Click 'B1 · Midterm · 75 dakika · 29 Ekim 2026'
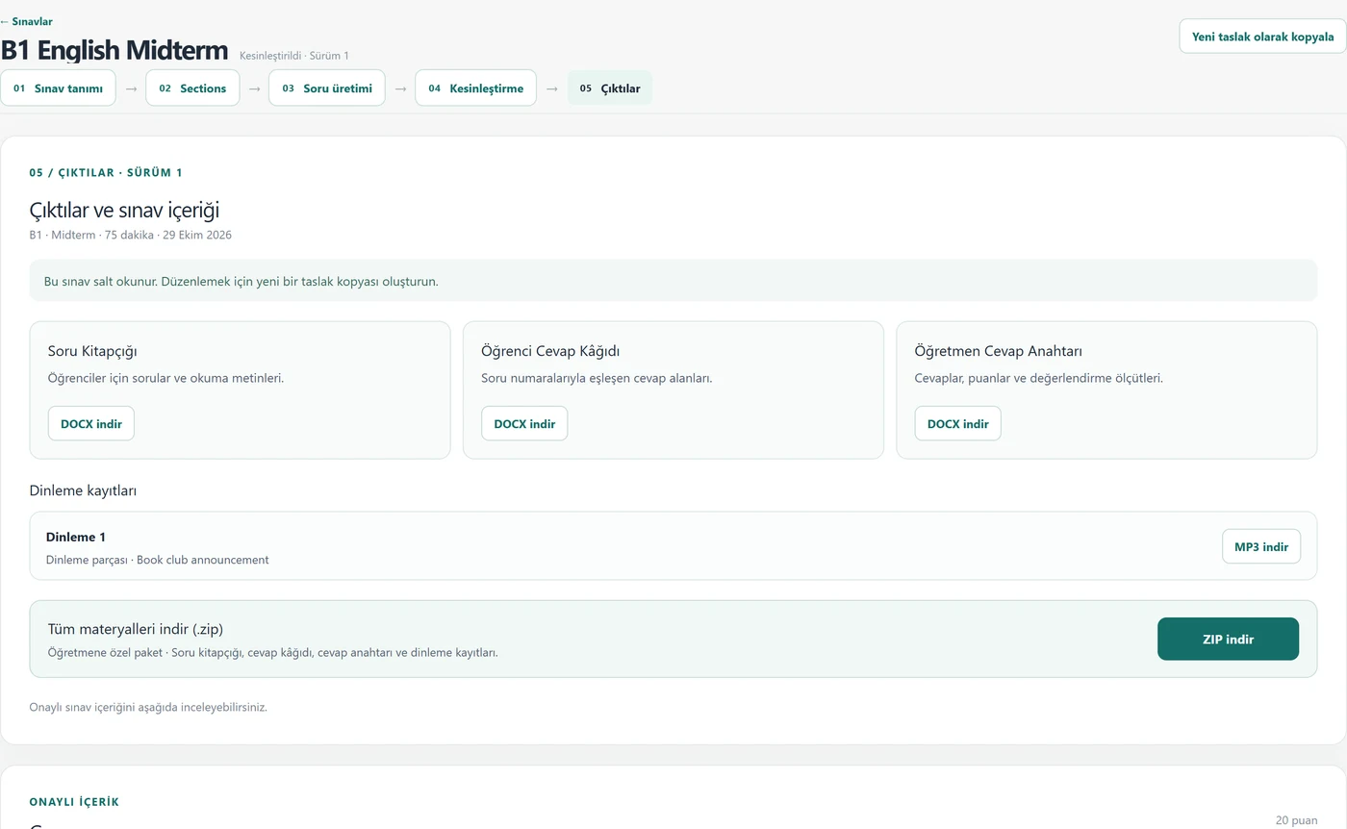The height and width of the screenshot is (829, 1347). pos(130,235)
